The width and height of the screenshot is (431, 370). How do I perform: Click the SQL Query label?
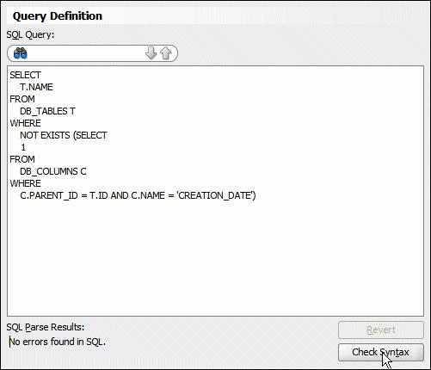30,34
